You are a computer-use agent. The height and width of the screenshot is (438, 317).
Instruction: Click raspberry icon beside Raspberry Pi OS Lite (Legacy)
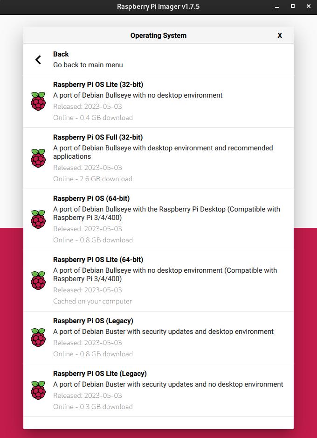[x=38, y=390]
